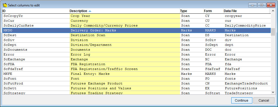Select the ScCropyYr row ID

pyautogui.click(x=36, y=16)
